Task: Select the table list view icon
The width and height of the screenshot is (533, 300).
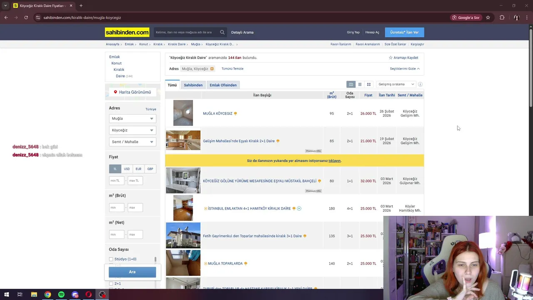Action: pyautogui.click(x=351, y=84)
